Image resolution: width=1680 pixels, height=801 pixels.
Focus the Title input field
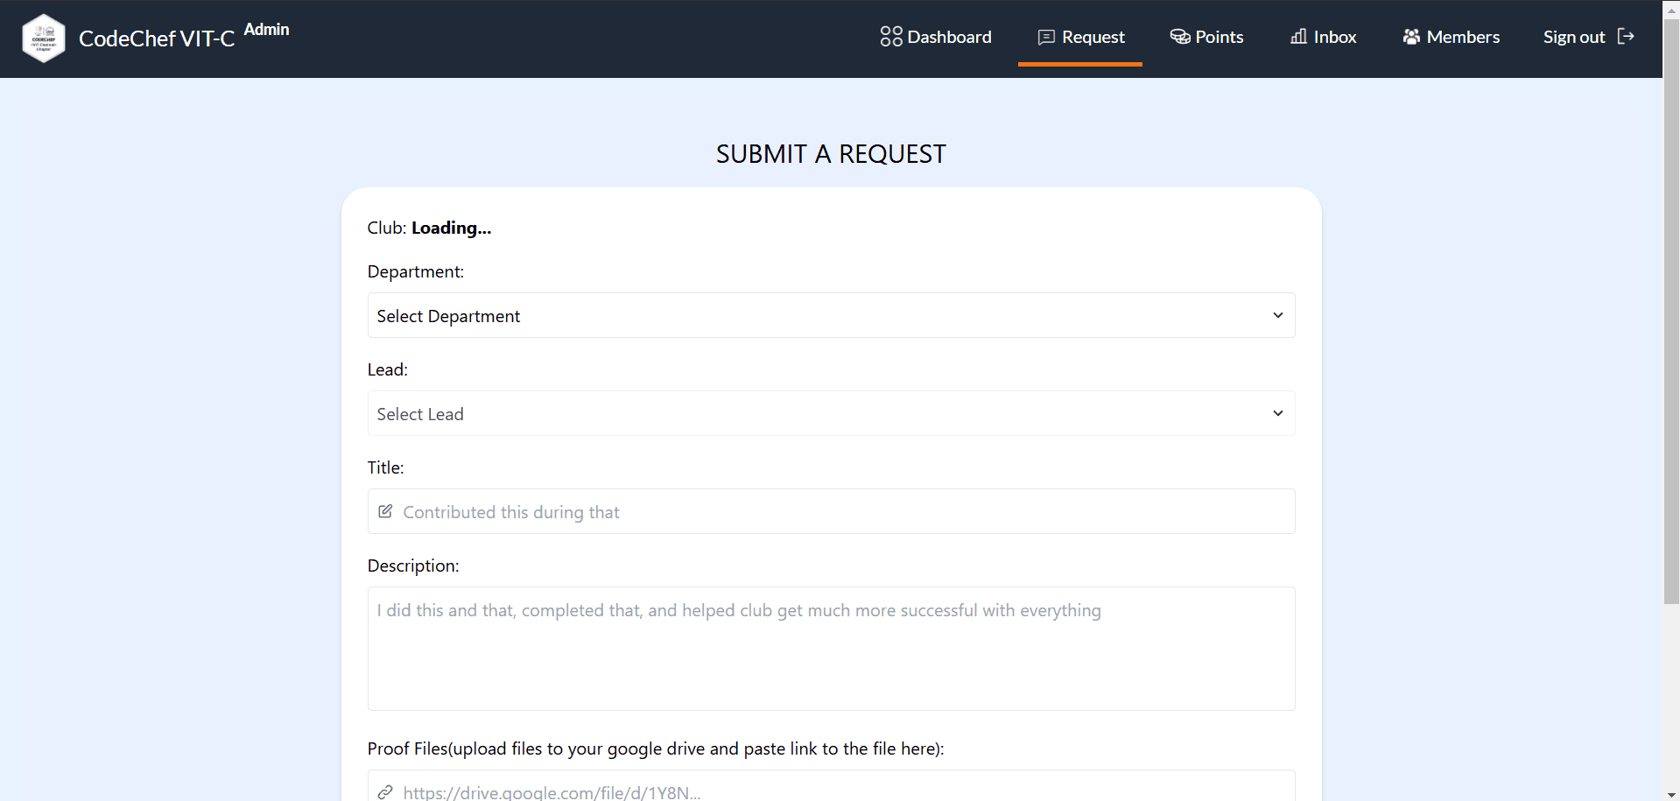831,511
